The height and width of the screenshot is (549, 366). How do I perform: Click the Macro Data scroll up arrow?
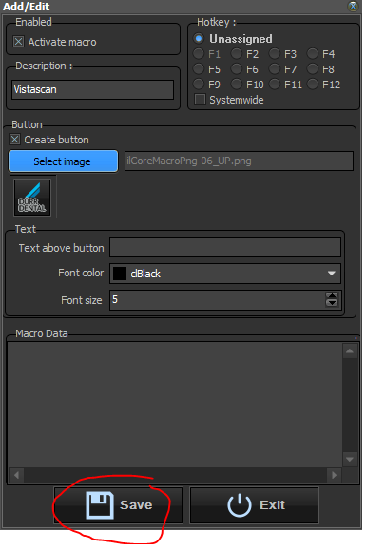click(x=350, y=350)
